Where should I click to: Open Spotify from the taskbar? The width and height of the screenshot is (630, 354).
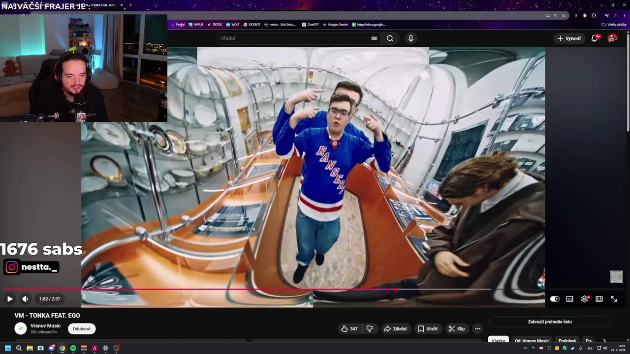[73, 348]
